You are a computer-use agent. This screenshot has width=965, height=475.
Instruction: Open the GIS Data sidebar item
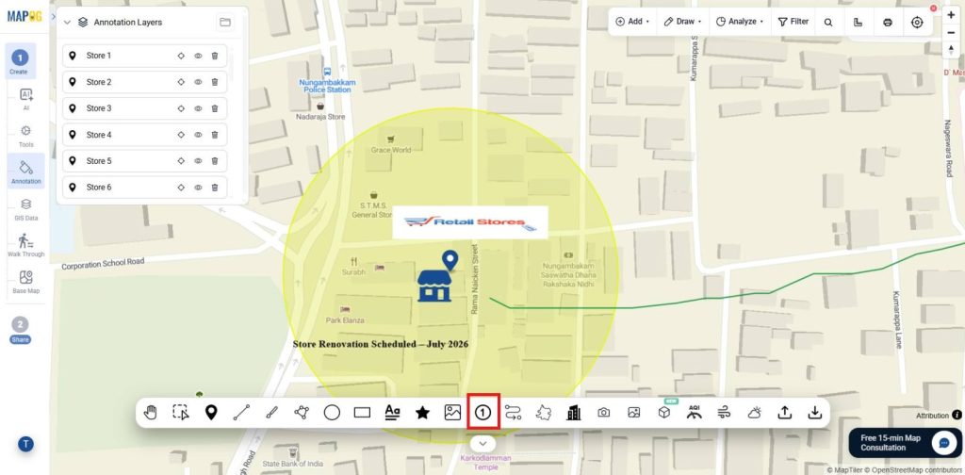[25, 209]
